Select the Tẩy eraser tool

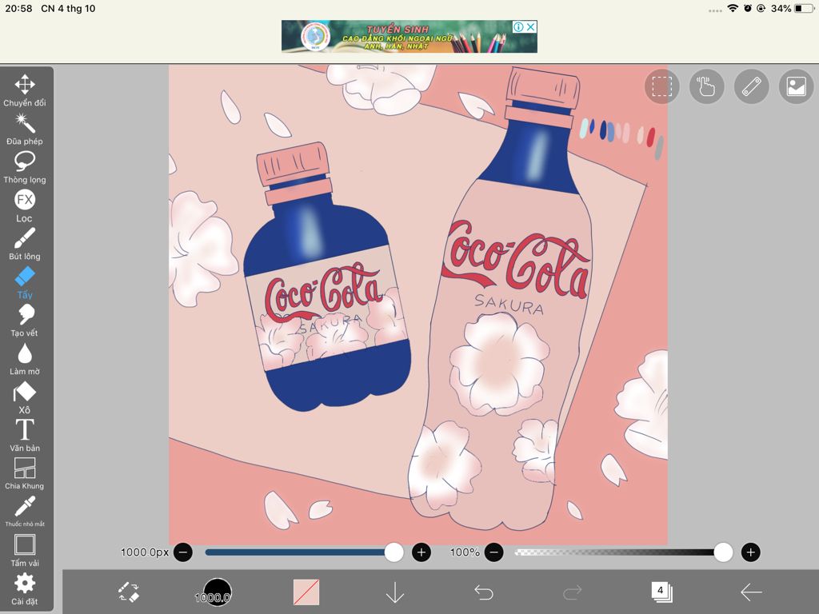point(25,282)
